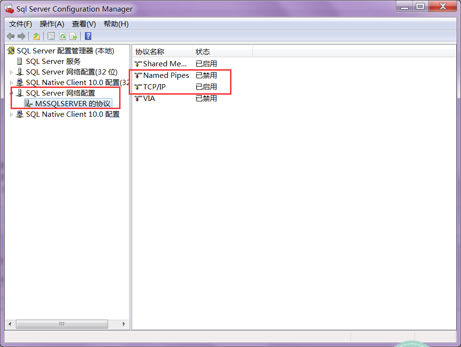461x347 pixels.
Task: Click 已启用 status of Shared Memory
Action: (x=206, y=63)
